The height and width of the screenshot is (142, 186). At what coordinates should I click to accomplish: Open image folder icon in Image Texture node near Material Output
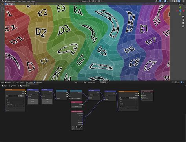pos(135,98)
